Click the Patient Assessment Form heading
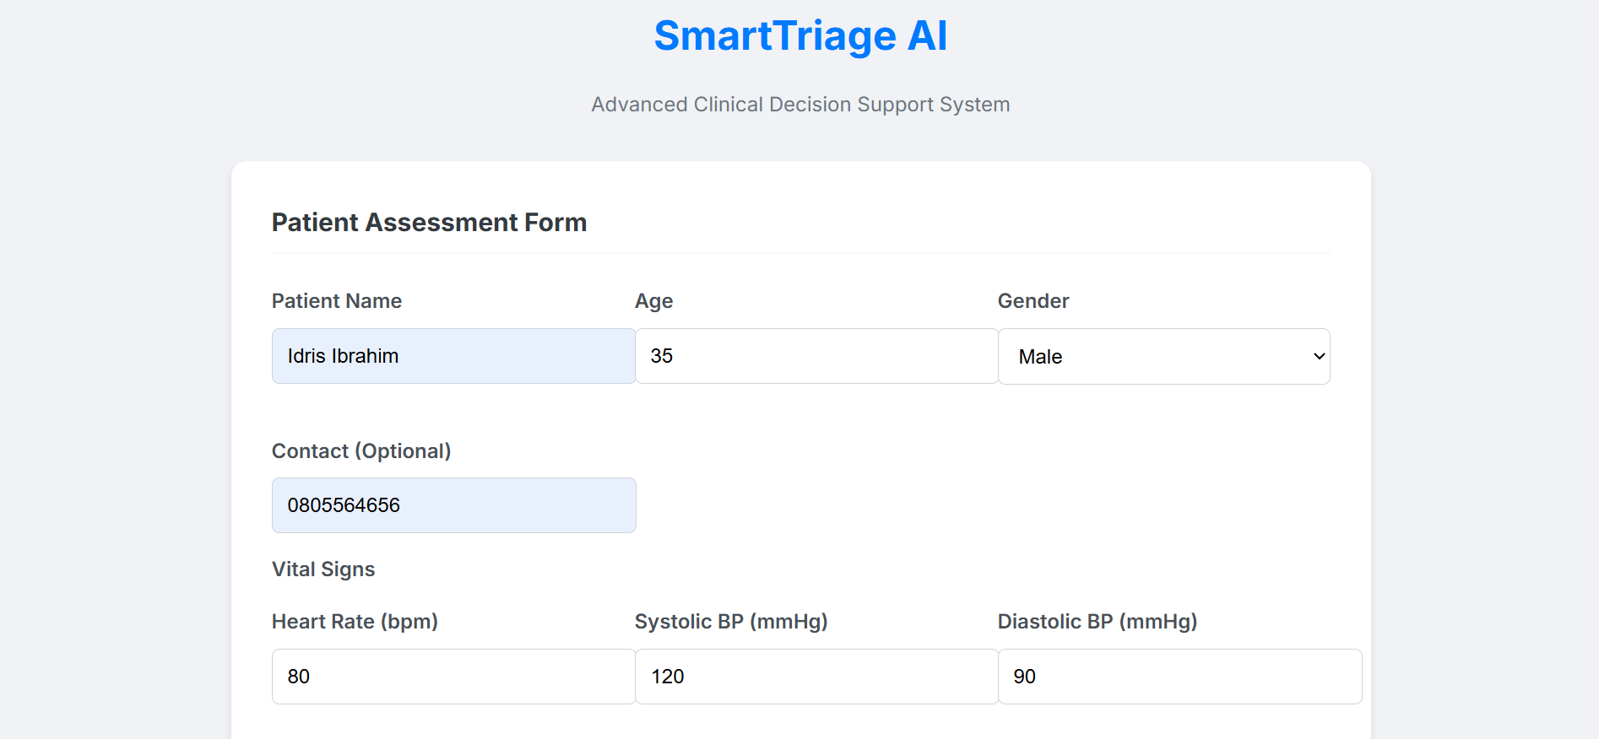 (x=429, y=223)
